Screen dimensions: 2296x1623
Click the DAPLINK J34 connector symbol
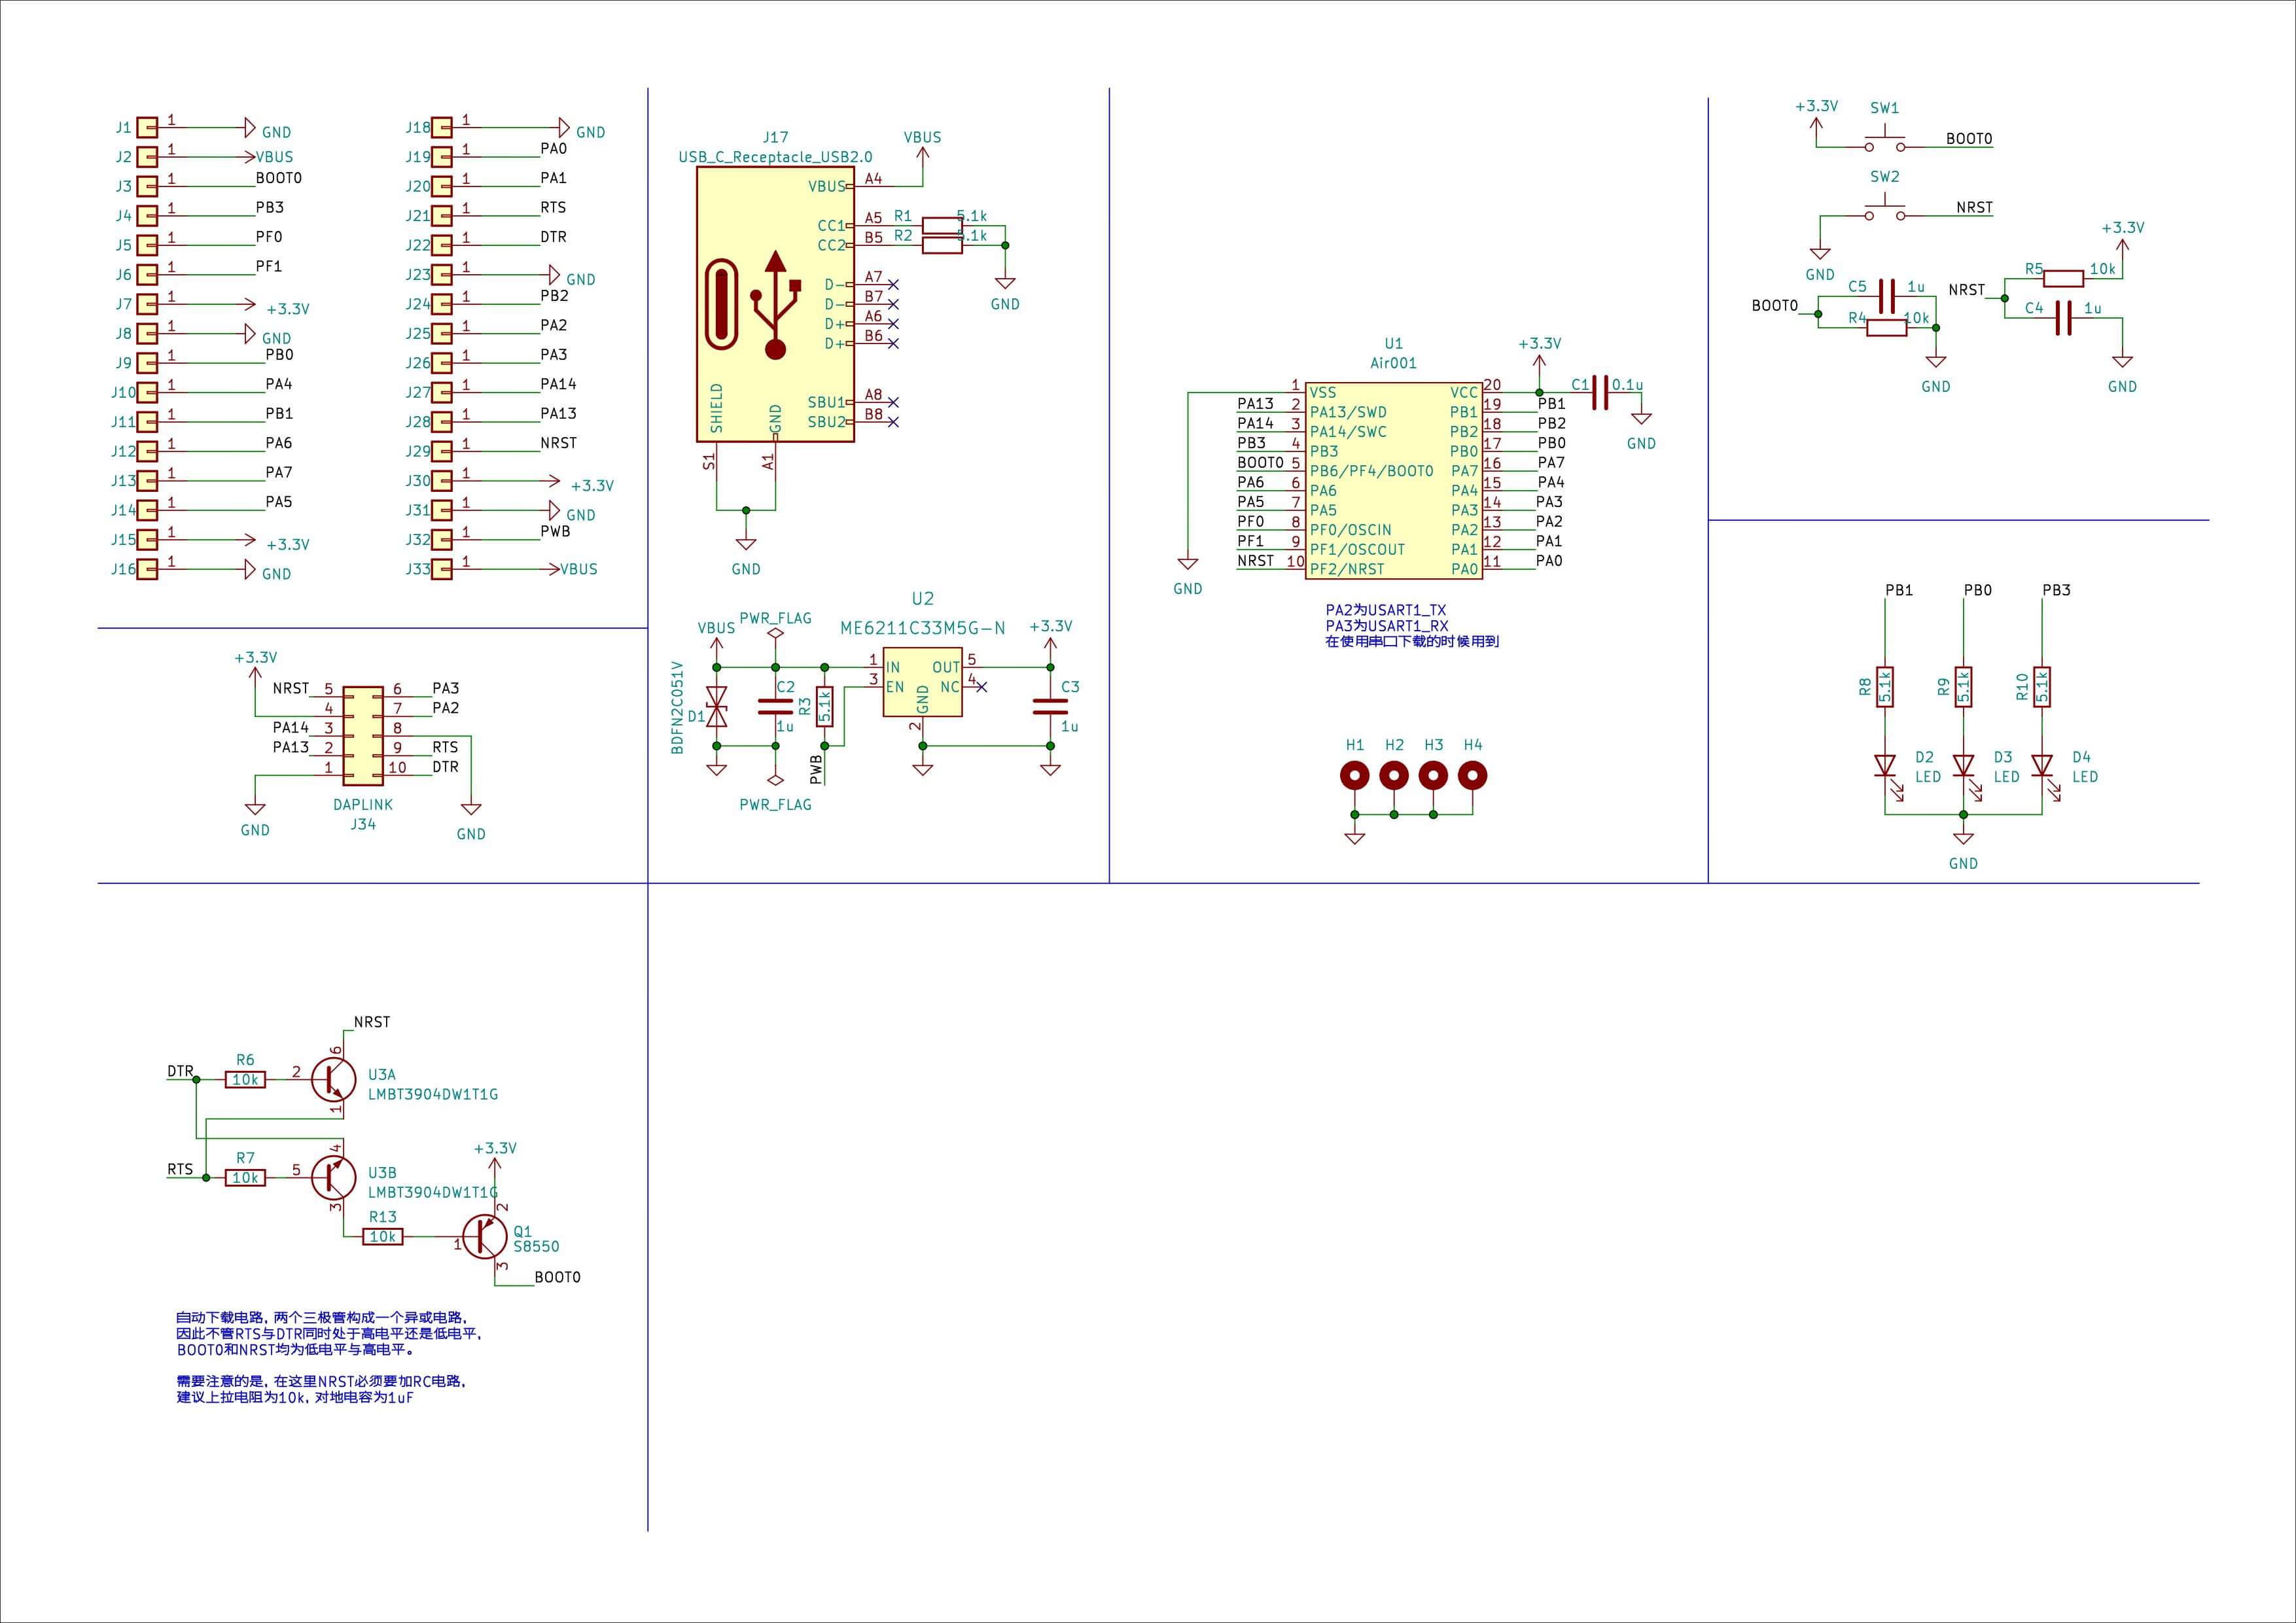pyautogui.click(x=363, y=736)
